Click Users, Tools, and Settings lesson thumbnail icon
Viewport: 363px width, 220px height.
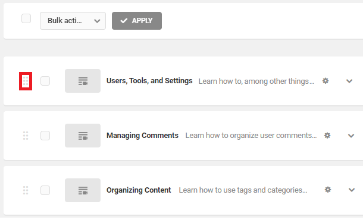(x=83, y=81)
